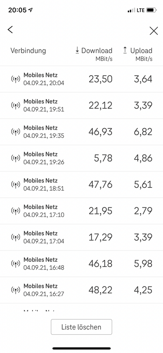Tap the 6,82 upload value
This screenshot has width=163, height=353.
pos(143,132)
